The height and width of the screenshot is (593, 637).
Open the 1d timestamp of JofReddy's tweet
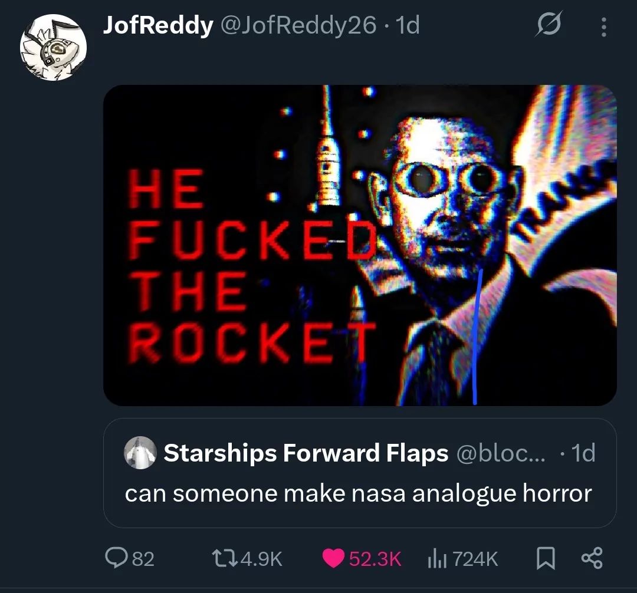pos(407,25)
